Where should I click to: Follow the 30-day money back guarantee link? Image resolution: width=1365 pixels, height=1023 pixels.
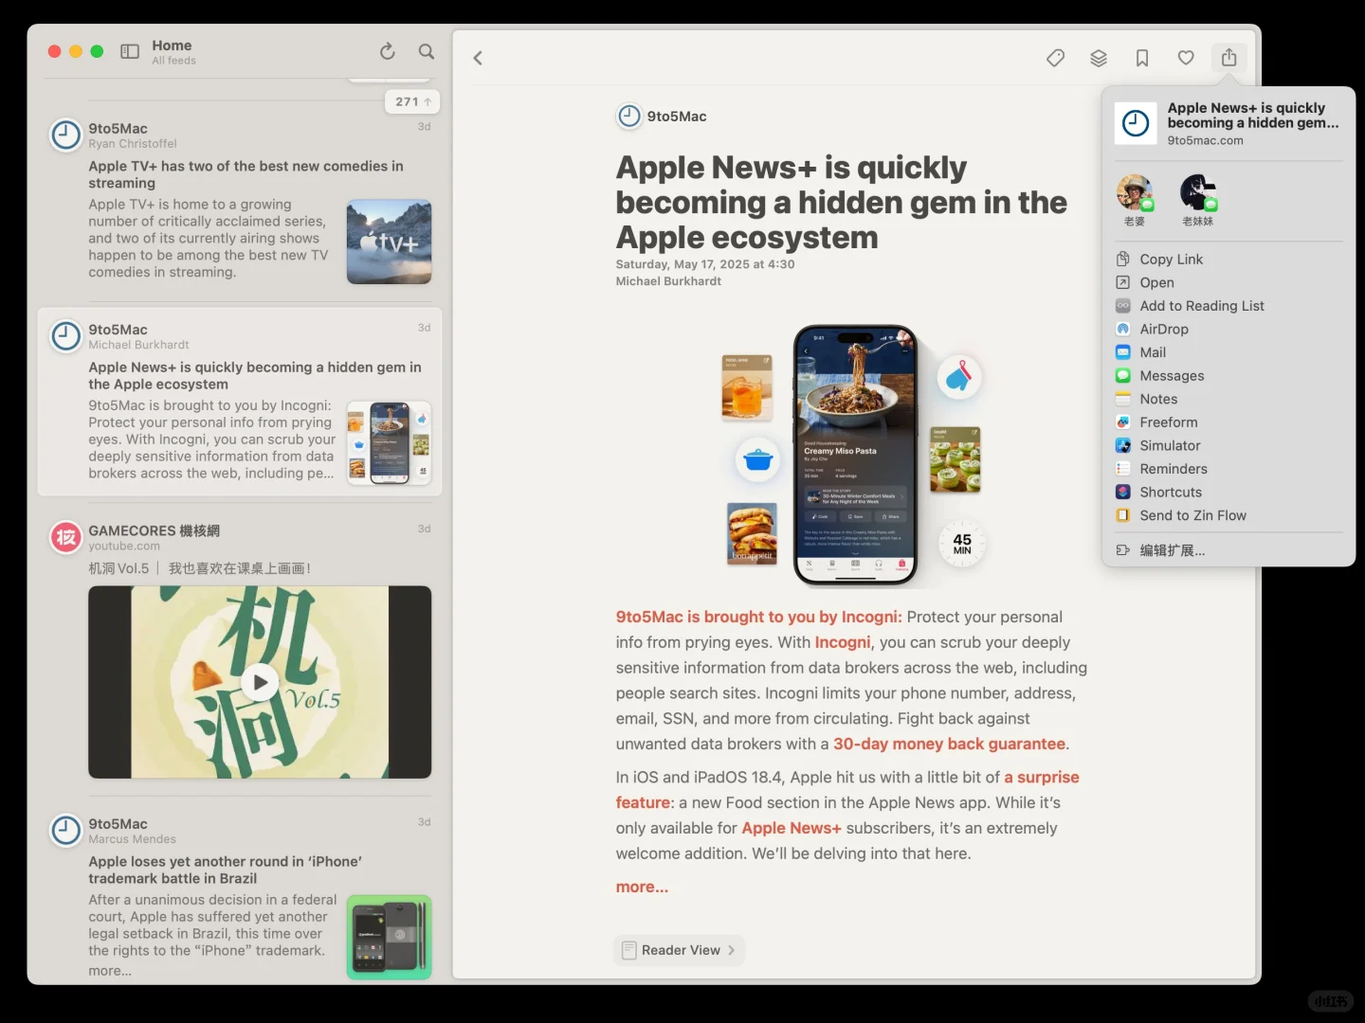click(x=949, y=745)
